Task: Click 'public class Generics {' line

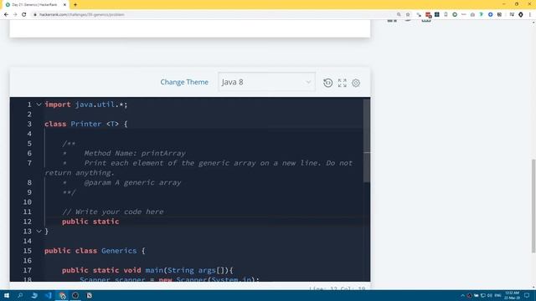Action: tap(95, 251)
